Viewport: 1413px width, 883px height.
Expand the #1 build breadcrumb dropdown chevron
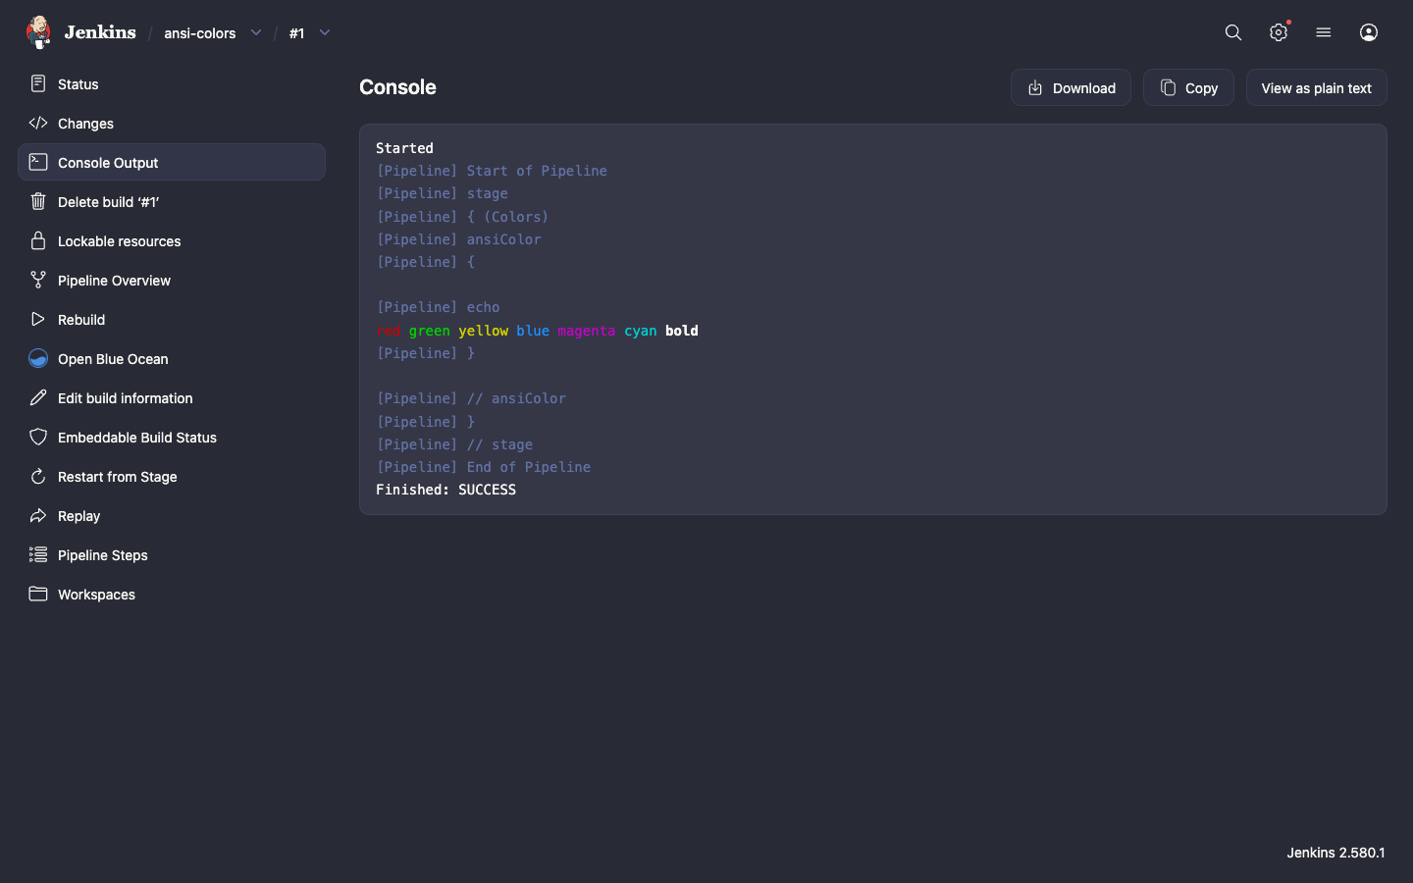[325, 32]
